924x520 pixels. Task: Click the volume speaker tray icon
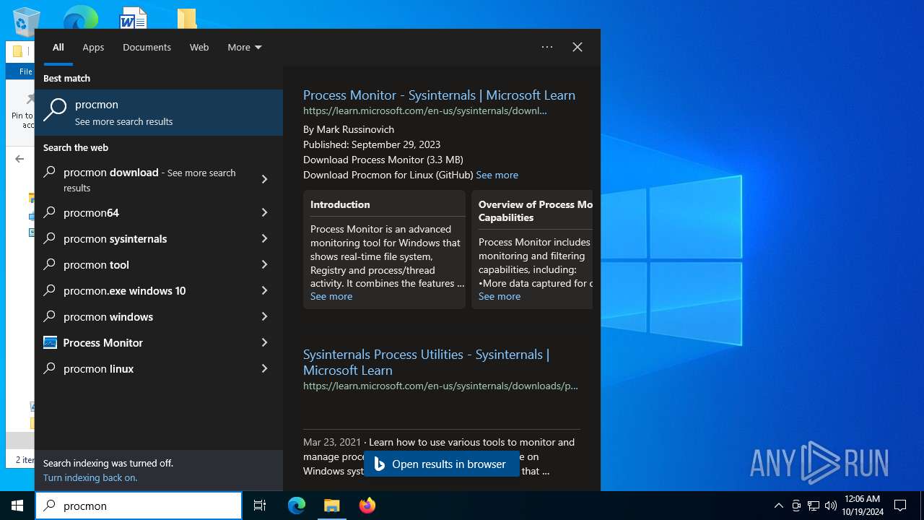(x=830, y=506)
